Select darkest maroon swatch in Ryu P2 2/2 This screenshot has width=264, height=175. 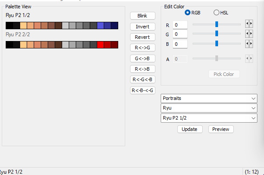pyautogui.click(x=115, y=45)
